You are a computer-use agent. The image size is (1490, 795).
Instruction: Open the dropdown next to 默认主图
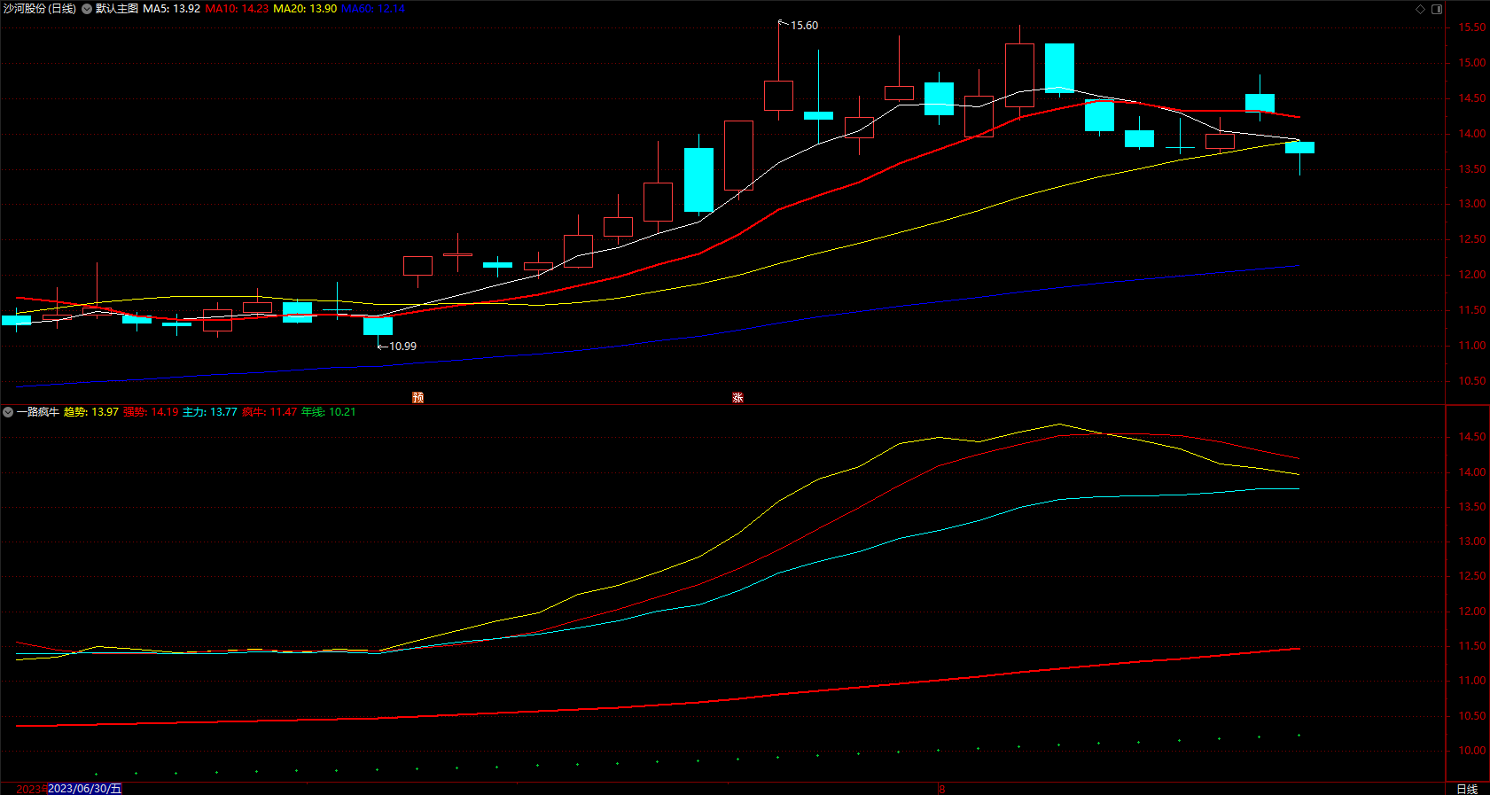pyautogui.click(x=87, y=9)
